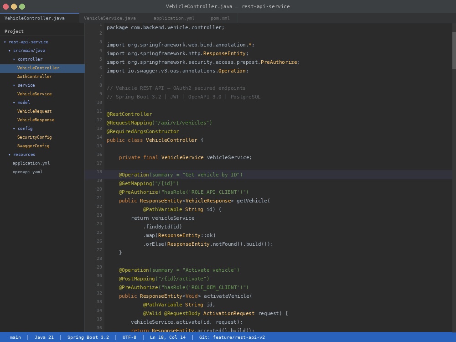This screenshot has width=456, height=342.
Task: Click the @RestController annotation
Action: (x=129, y=114)
